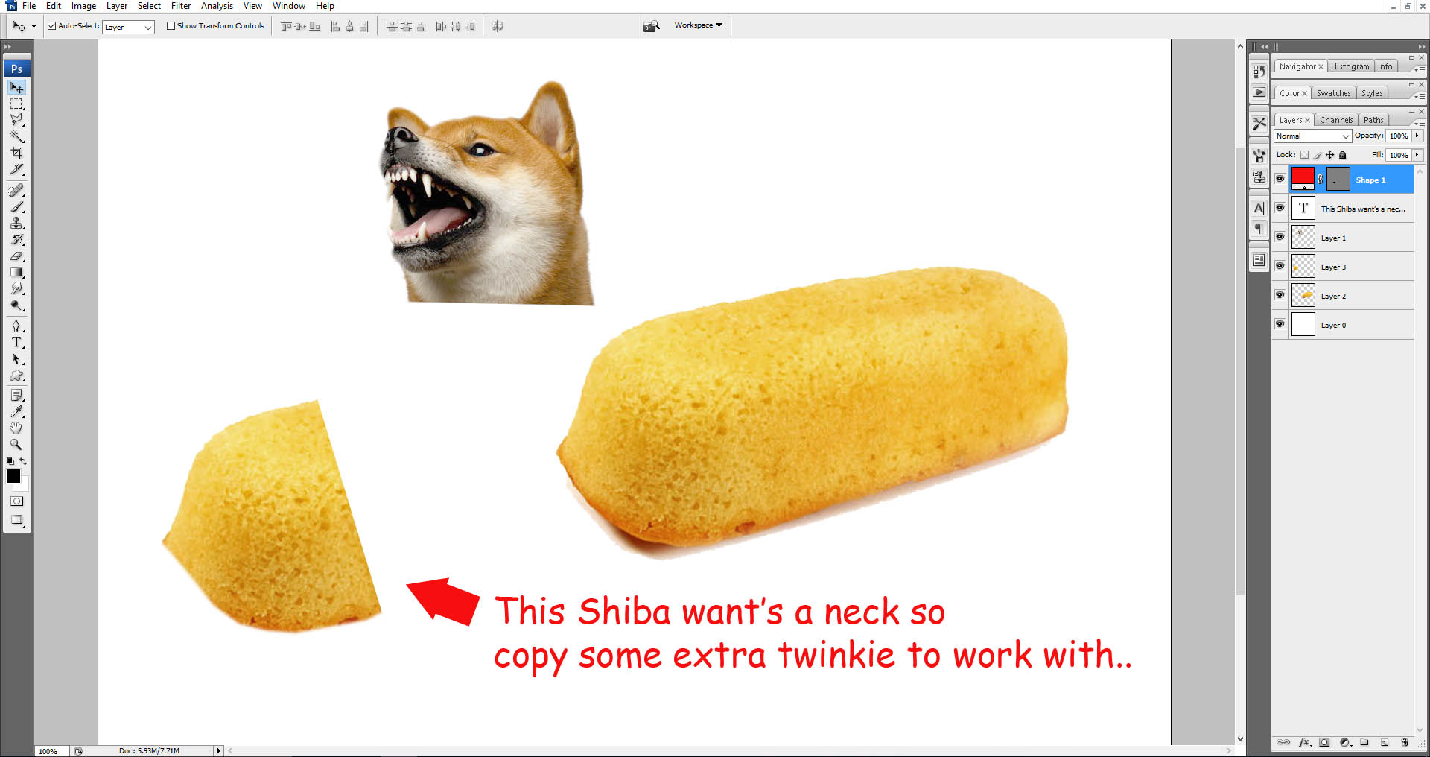
Task: Open the Tool Presets panel icon
Action: click(1259, 124)
